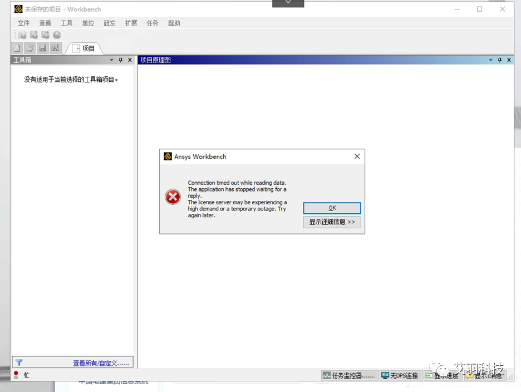This screenshot has height=392, width=521.
Task: Click the 没有适用于当前选择的工具箱项目 text
Action: tap(71, 80)
